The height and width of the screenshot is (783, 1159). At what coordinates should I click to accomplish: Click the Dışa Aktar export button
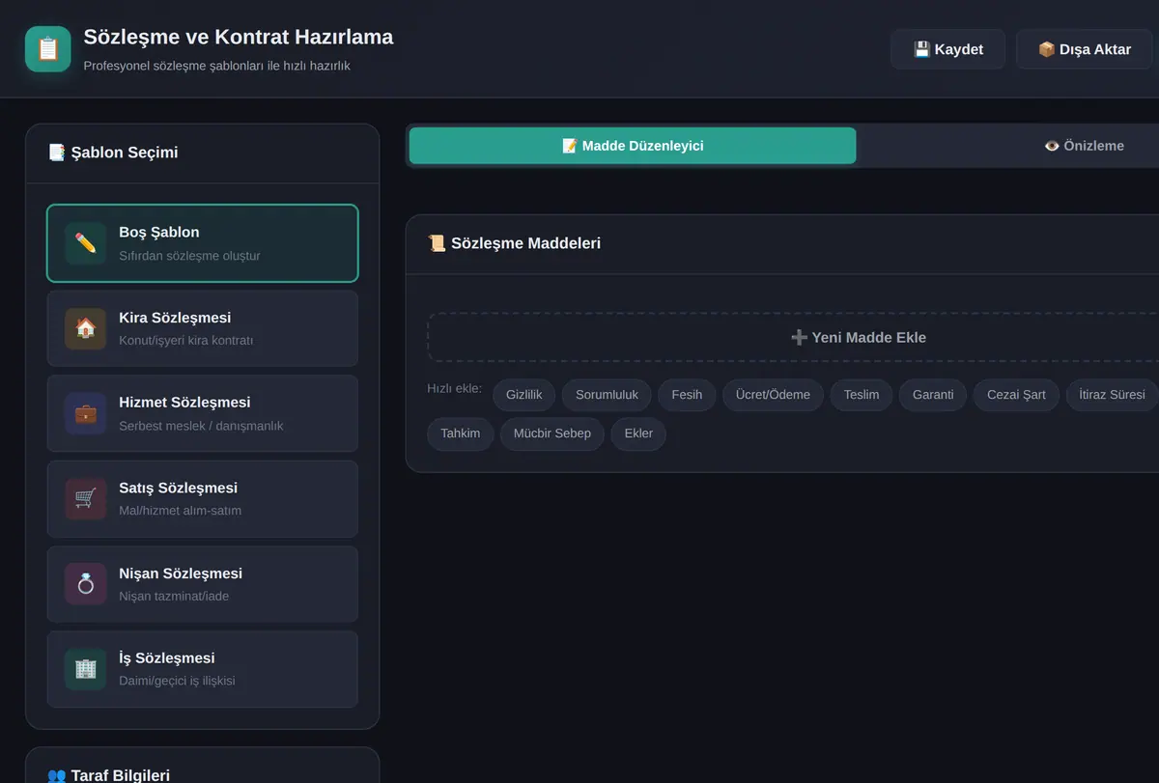click(1085, 49)
